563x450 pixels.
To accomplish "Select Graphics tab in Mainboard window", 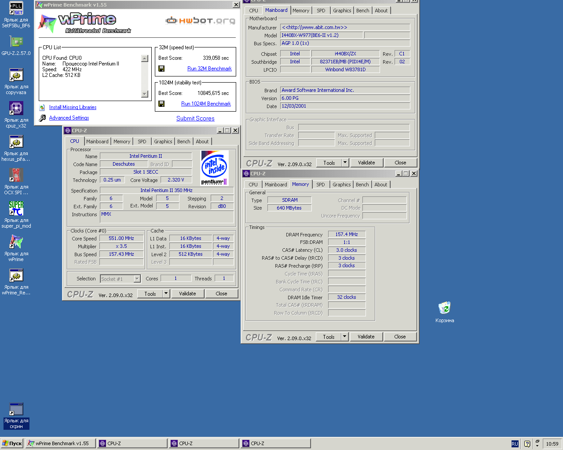I will pyautogui.click(x=342, y=11).
